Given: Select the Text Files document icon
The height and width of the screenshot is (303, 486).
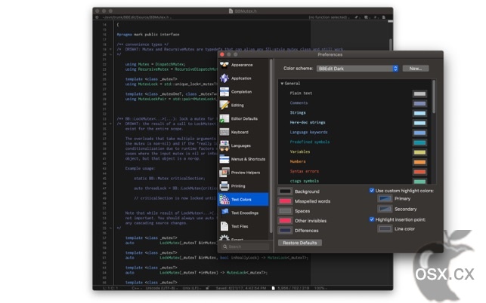Looking at the screenshot, I should point(224,226).
